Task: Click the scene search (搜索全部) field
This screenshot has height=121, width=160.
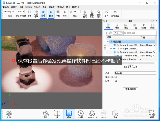Action: (x=140, y=33)
